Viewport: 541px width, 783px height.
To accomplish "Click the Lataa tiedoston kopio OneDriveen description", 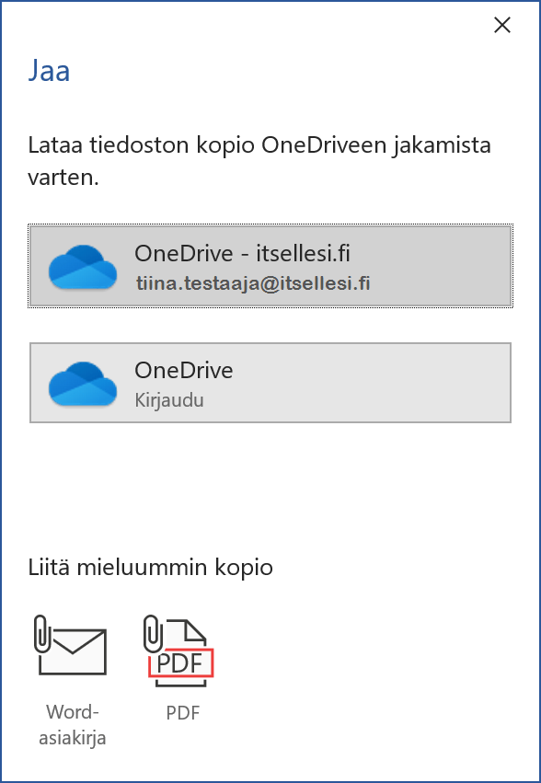I will pos(259,161).
